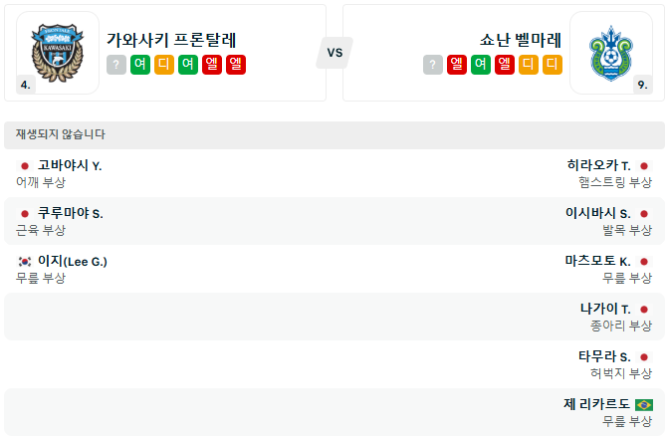Click the South Korea flag beside 이지(Lee G.)

click(25, 261)
